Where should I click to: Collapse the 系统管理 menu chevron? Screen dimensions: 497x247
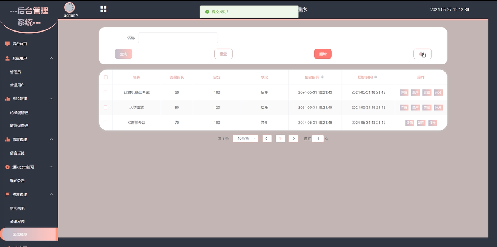coord(51,99)
